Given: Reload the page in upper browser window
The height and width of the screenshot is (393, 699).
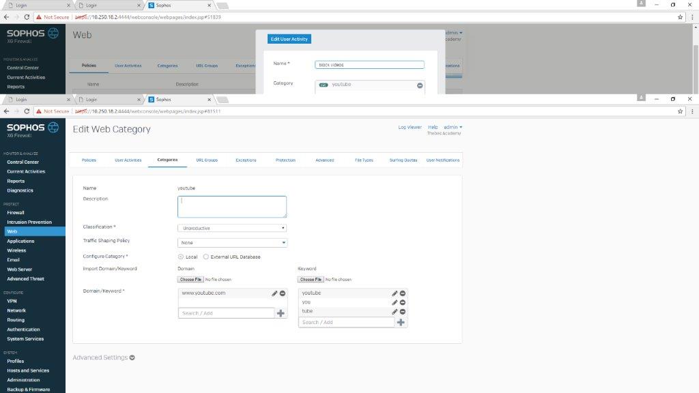Looking at the screenshot, I should click(x=27, y=17).
